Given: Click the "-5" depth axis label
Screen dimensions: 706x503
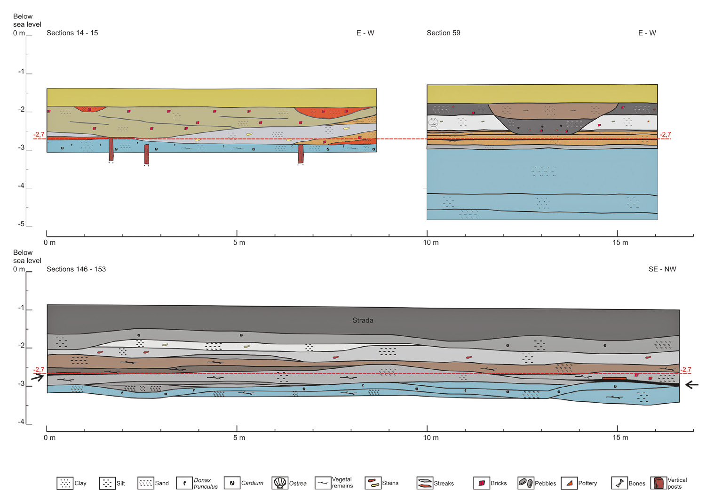Looking at the screenshot, I should tap(21, 224).
